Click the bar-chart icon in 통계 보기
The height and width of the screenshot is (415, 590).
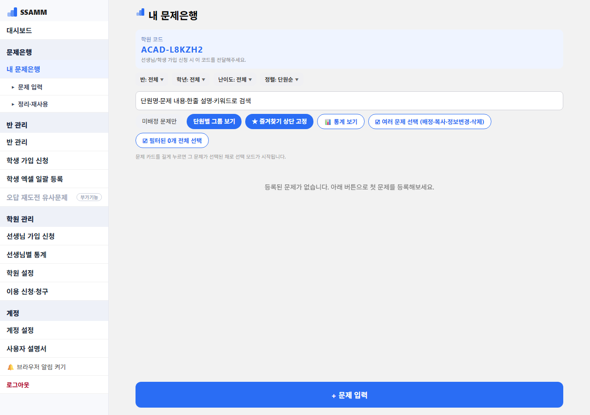[328, 122]
